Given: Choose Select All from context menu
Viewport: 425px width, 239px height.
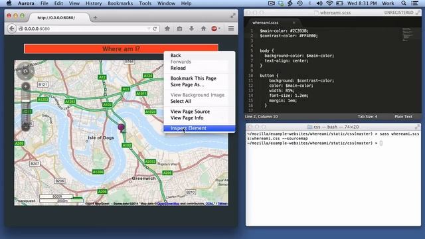Looking at the screenshot, I should point(199,101).
